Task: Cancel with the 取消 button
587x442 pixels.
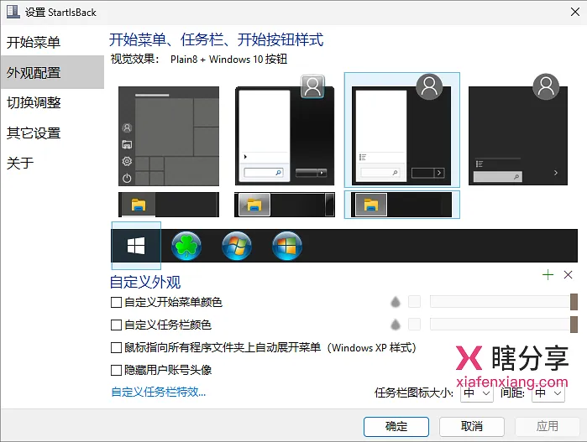Action: point(472,426)
